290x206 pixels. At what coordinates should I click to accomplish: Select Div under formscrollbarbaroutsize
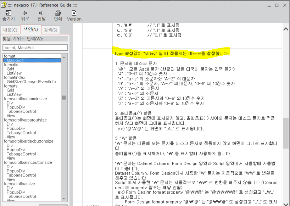(x=10, y=124)
